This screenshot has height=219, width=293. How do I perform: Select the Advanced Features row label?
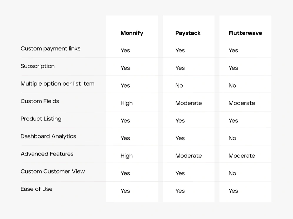pos(47,154)
